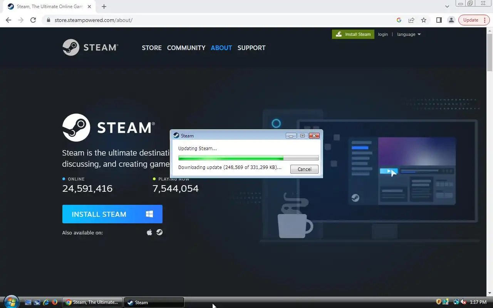Click Switch between windows quick launch icon
Viewport: 493px width, 308px height.
[37, 302]
